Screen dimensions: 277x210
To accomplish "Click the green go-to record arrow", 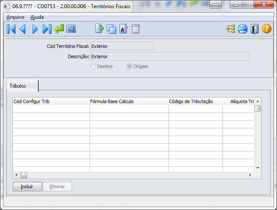I will click(x=59, y=29).
